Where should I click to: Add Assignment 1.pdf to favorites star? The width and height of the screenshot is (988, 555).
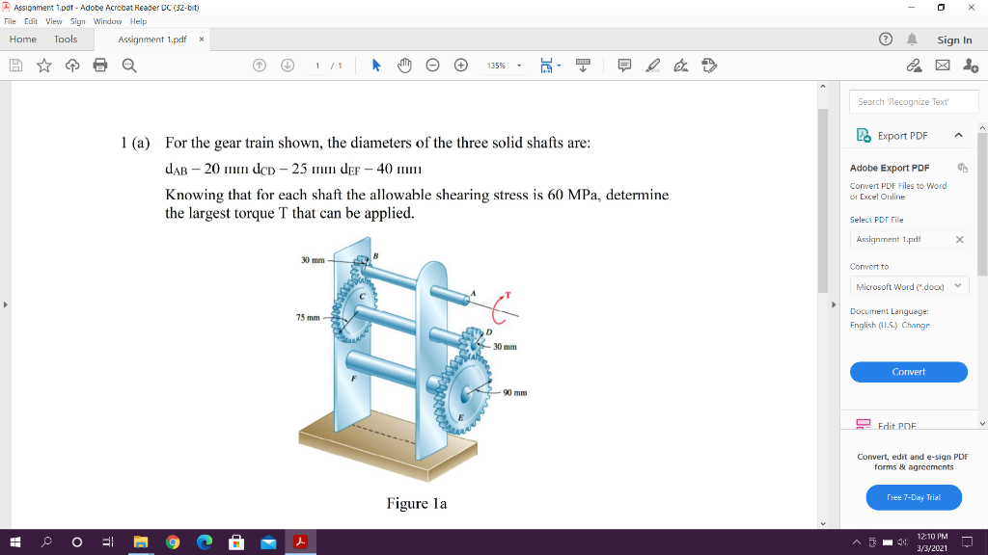42,66
